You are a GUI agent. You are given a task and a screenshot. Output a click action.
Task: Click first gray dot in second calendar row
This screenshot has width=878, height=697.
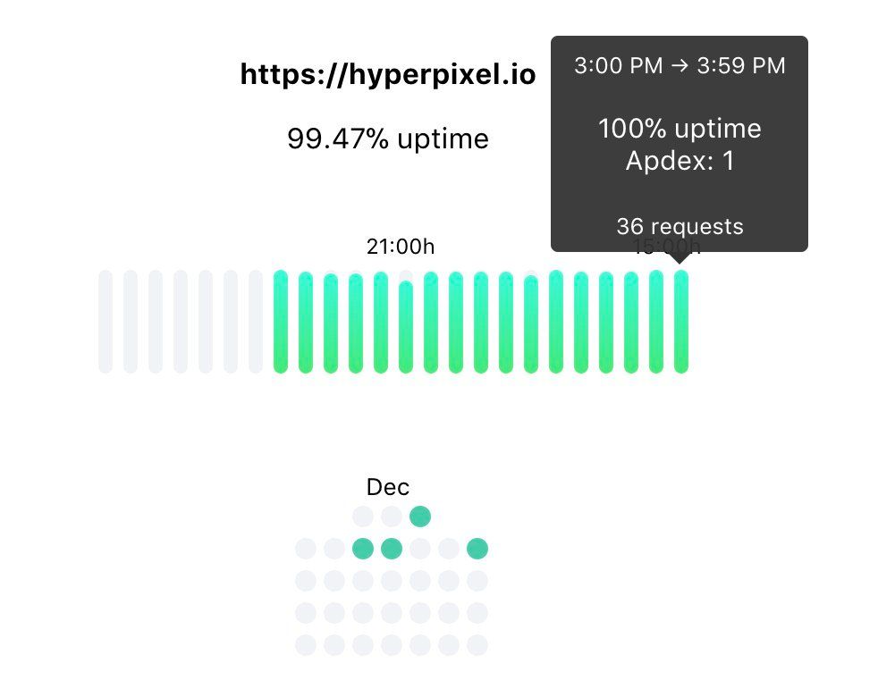[306, 549]
